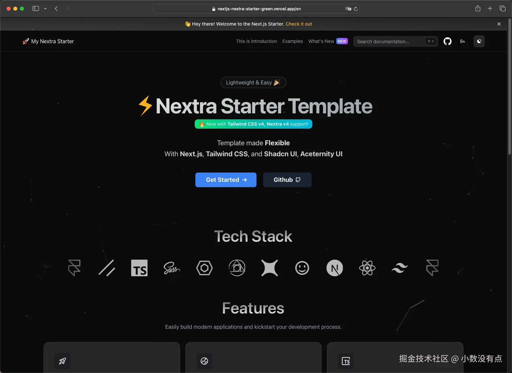512x373 pixels.
Task: Toggle the dark mode theme button
Action: click(479, 41)
